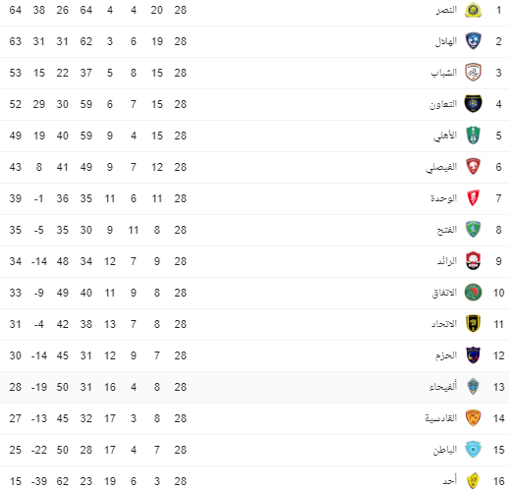Select the Al-Fayha light blue crest
The height and width of the screenshot is (489, 513).
pyautogui.click(x=473, y=387)
